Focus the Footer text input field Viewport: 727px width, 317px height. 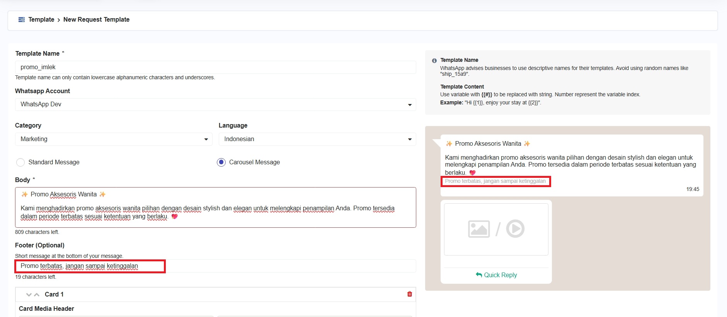(215, 266)
